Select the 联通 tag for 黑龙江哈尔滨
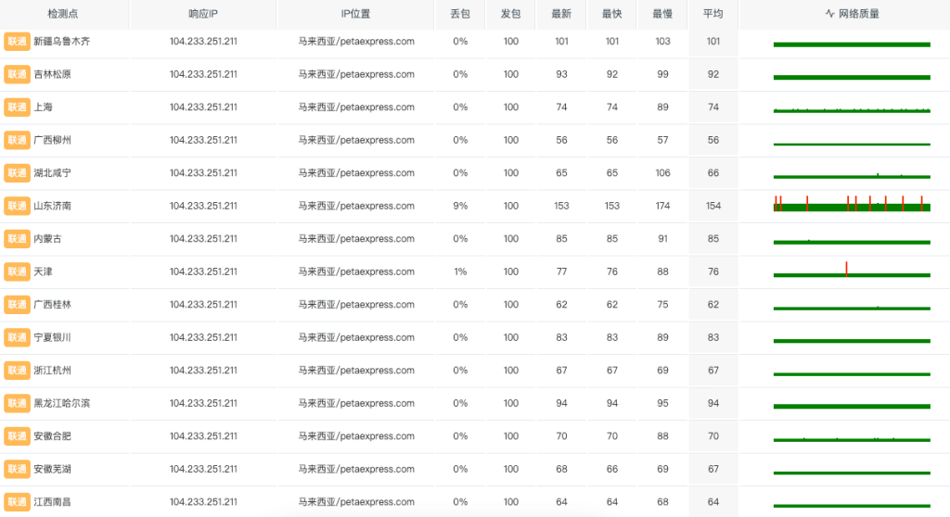950x517 pixels. pyautogui.click(x=17, y=403)
